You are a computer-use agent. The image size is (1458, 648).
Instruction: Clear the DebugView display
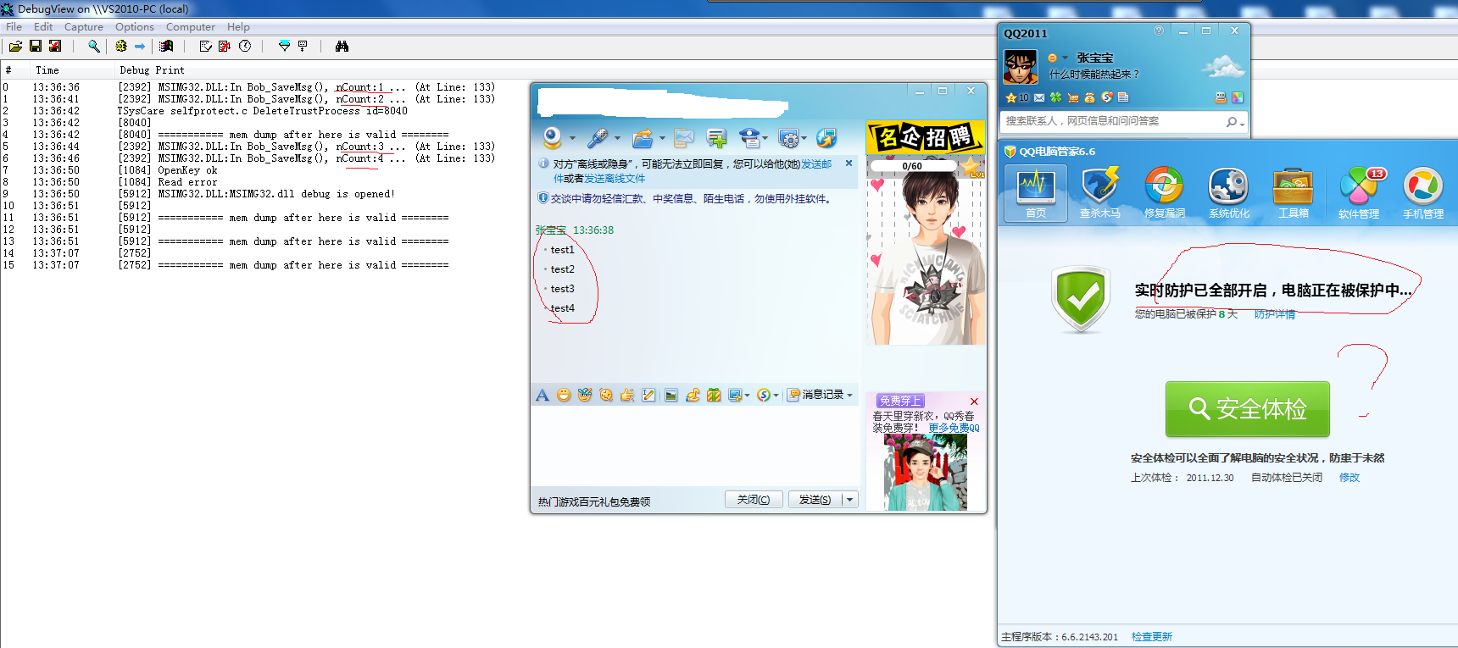tap(205, 46)
